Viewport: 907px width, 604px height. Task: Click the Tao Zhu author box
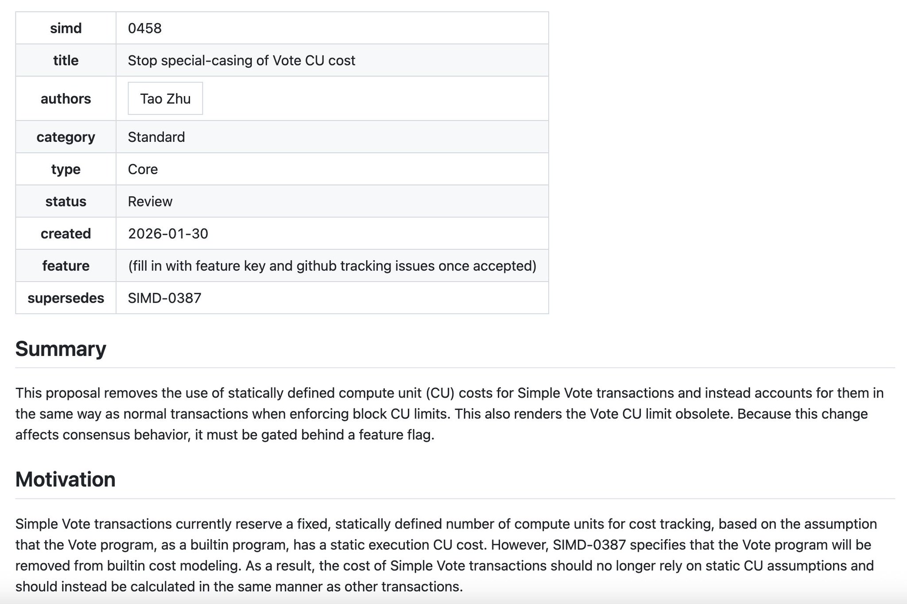[165, 98]
